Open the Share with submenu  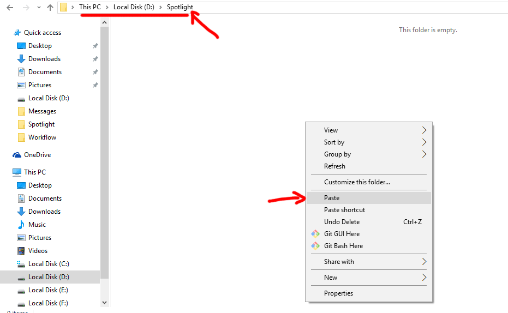coord(369,262)
